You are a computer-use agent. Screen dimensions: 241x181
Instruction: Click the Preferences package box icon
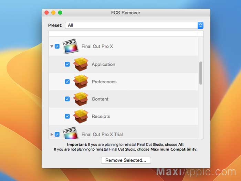pyautogui.click(x=81, y=82)
